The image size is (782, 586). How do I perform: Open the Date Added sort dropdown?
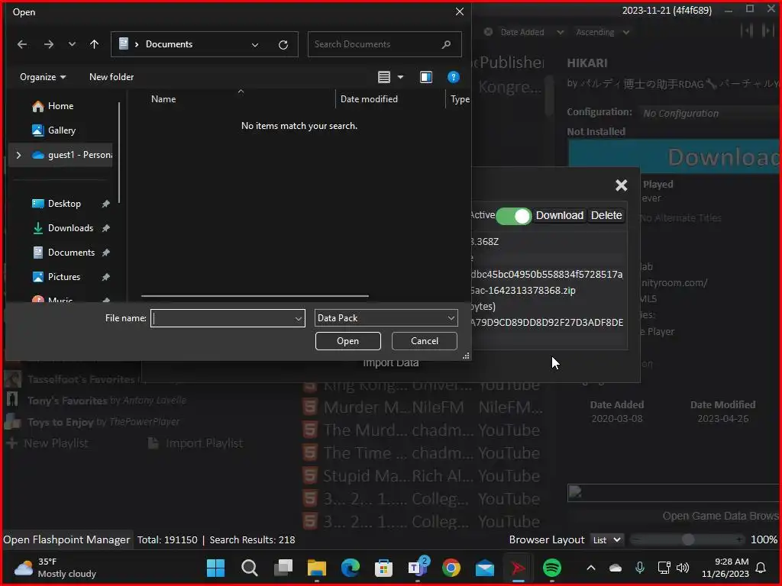tap(532, 32)
